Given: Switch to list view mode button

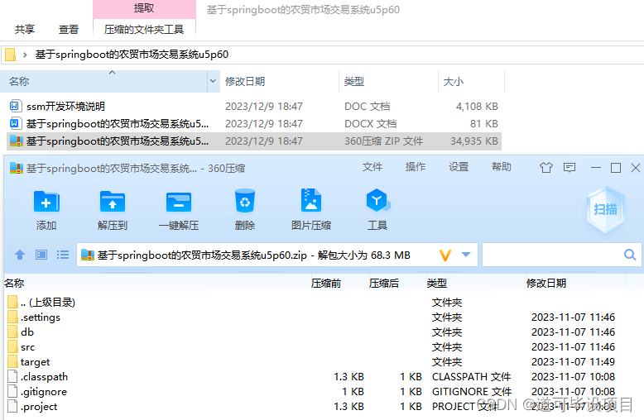Looking at the screenshot, I should [x=62, y=255].
